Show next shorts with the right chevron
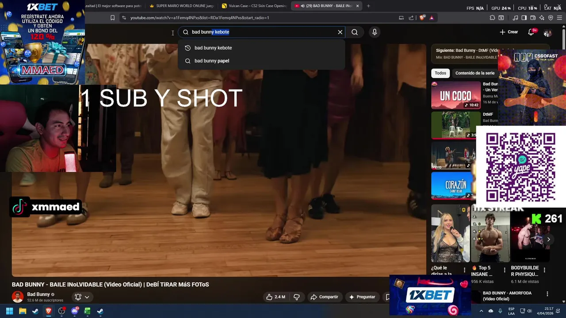This screenshot has height=318, width=566. (548, 239)
